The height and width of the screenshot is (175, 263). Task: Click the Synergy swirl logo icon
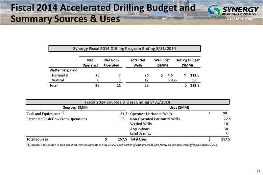214,11
